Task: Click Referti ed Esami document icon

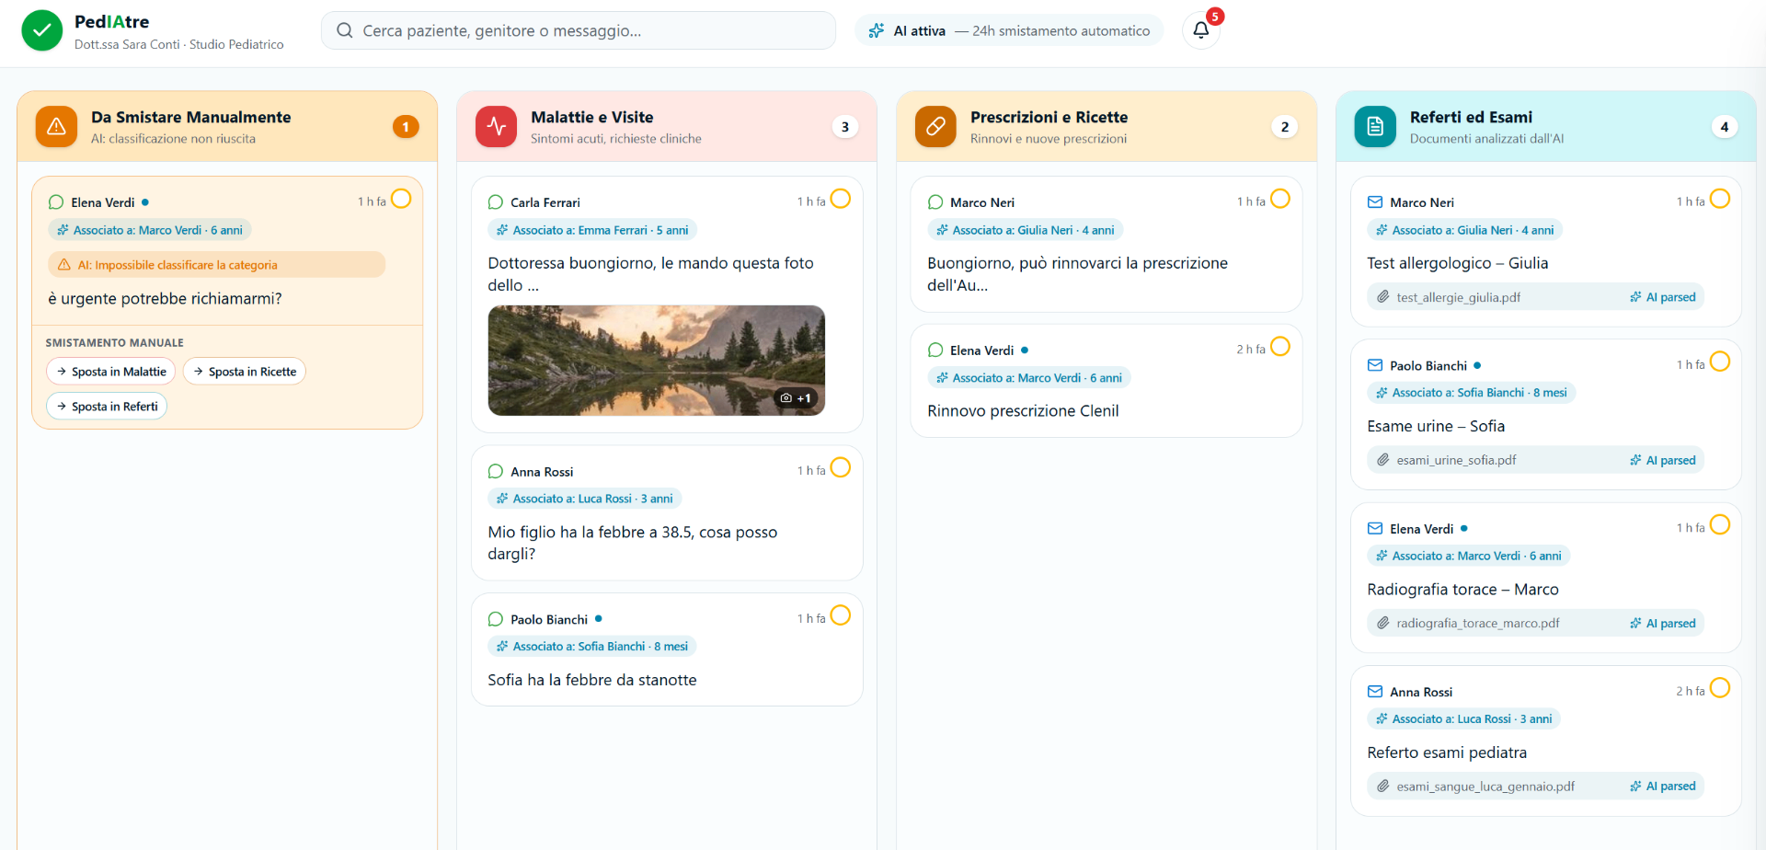Action: [1375, 126]
